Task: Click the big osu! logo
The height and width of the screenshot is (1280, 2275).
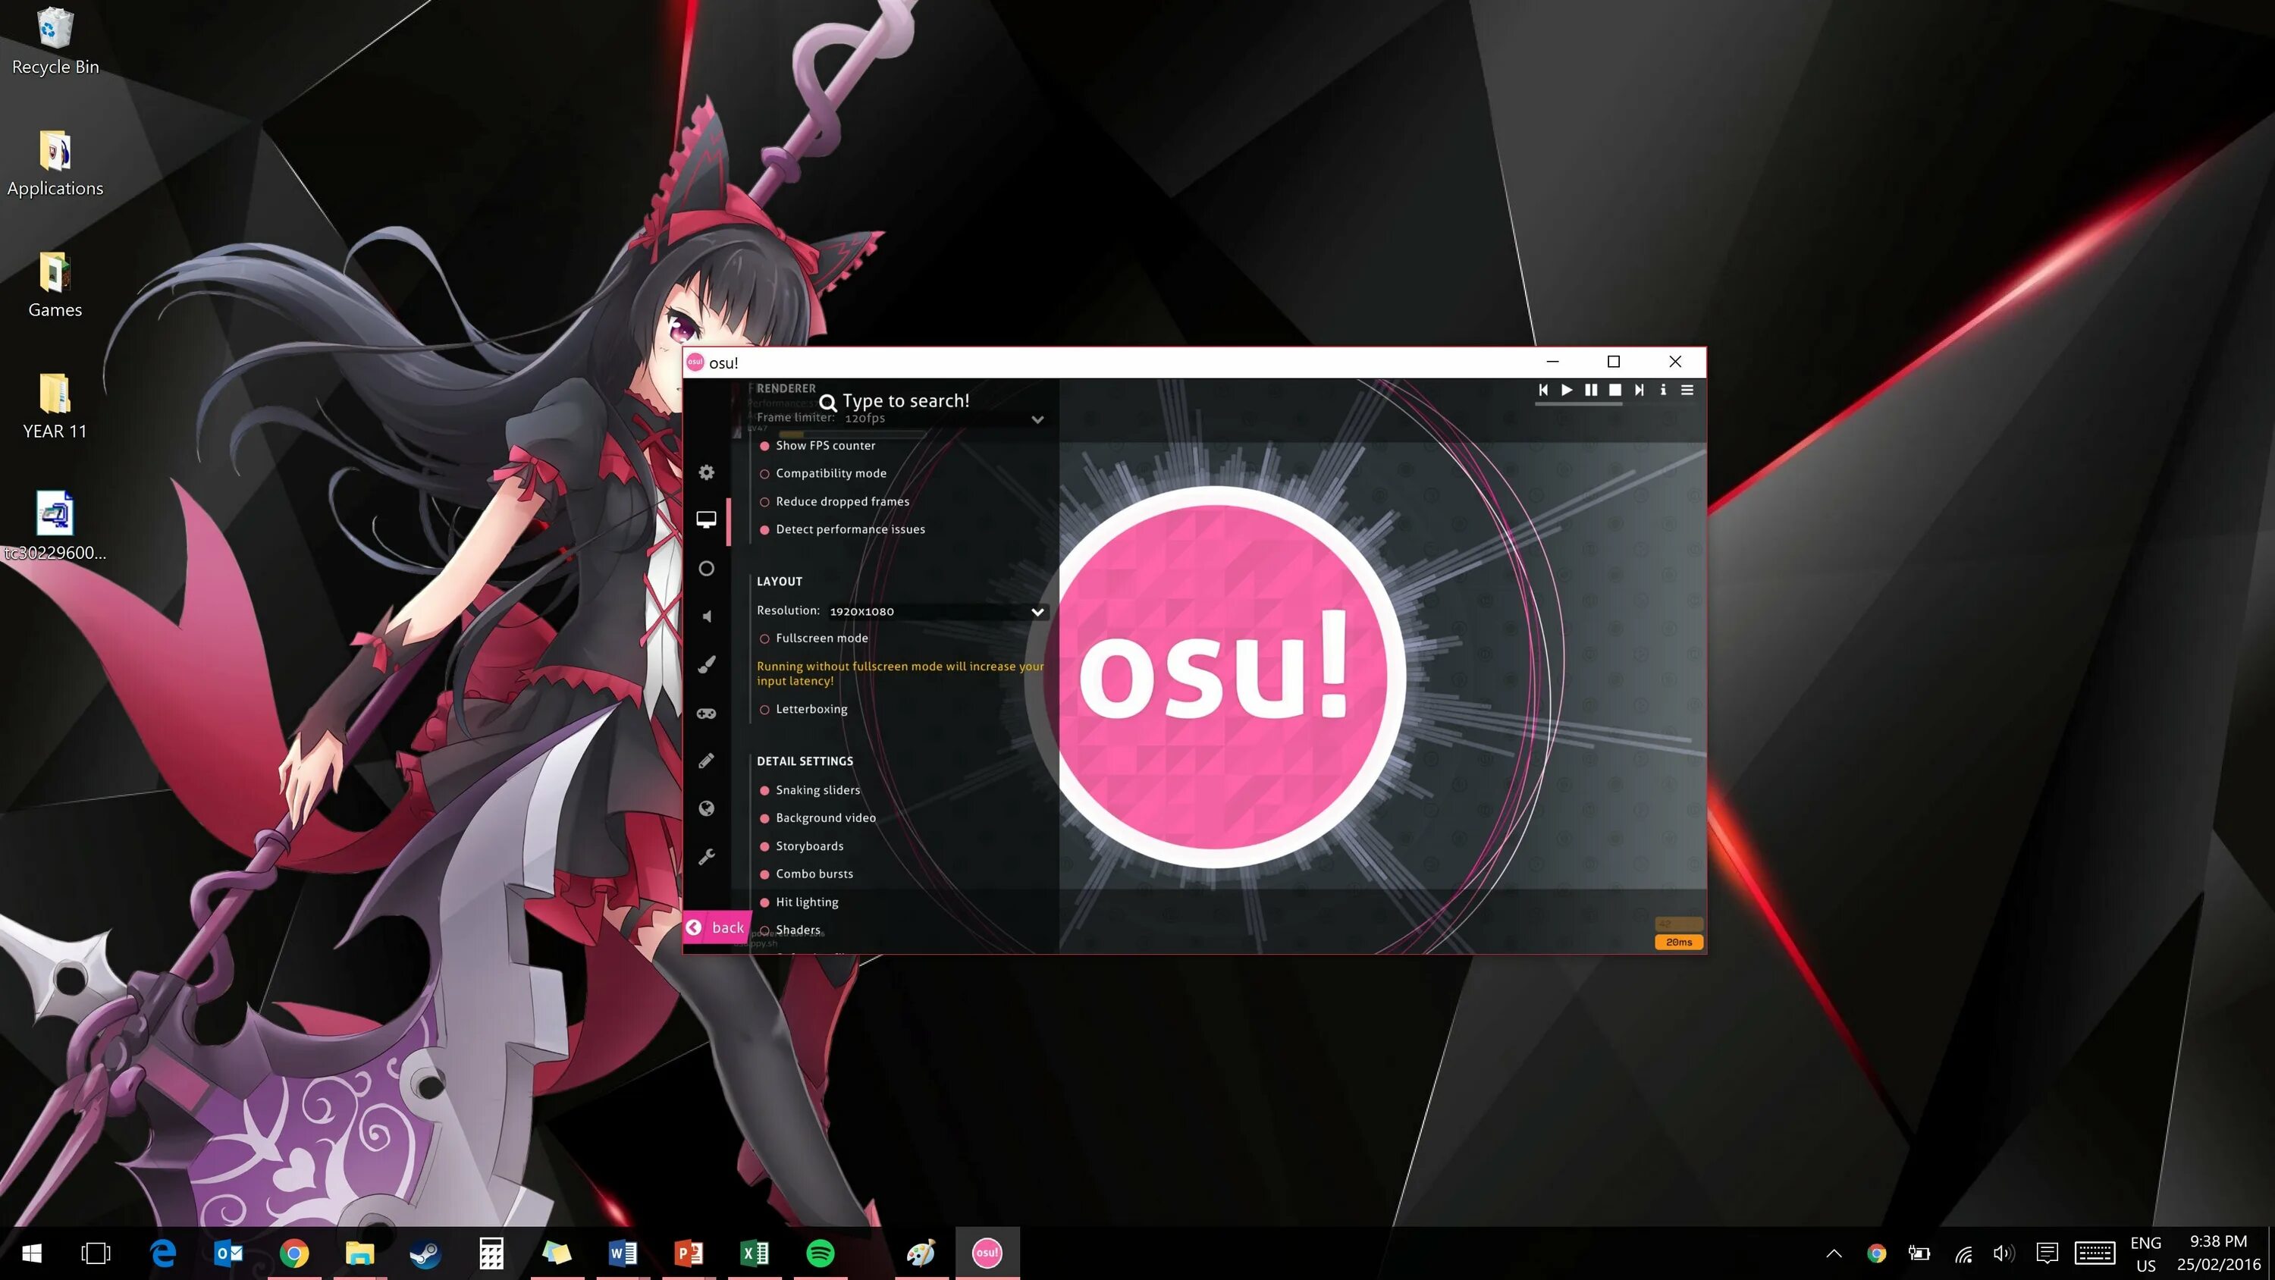Action: tap(1218, 676)
